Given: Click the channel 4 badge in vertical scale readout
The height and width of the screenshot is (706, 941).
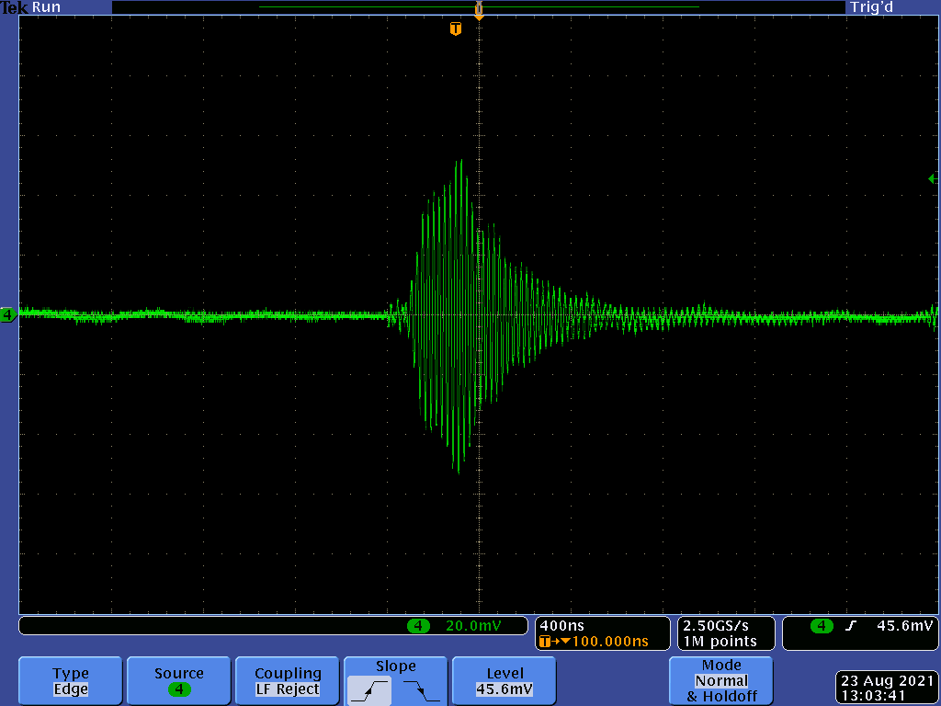Looking at the screenshot, I should pos(418,626).
